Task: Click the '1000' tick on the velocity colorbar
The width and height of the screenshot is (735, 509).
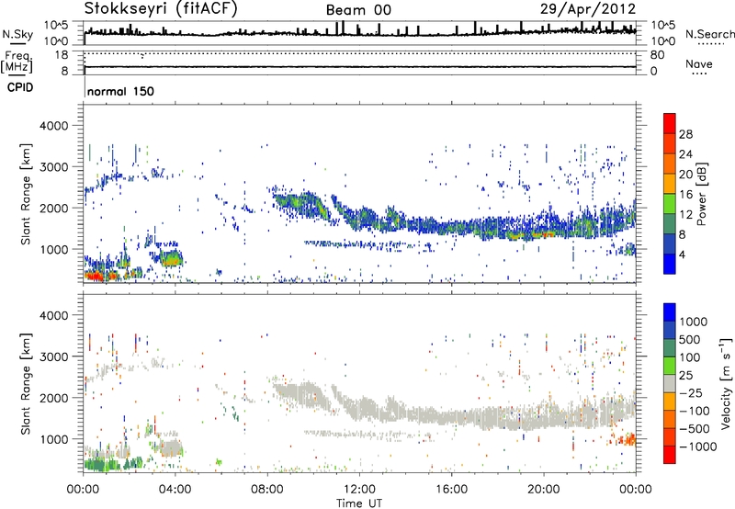Action: [693, 322]
